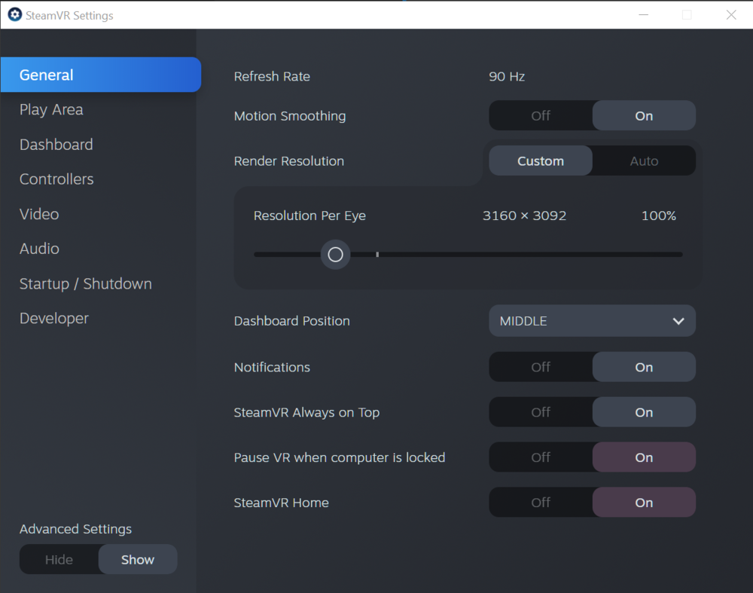Viewport: 753px width, 593px height.
Task: Disable Notifications
Action: [540, 367]
